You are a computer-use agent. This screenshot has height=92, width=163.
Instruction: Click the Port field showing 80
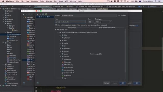tap(91, 22)
